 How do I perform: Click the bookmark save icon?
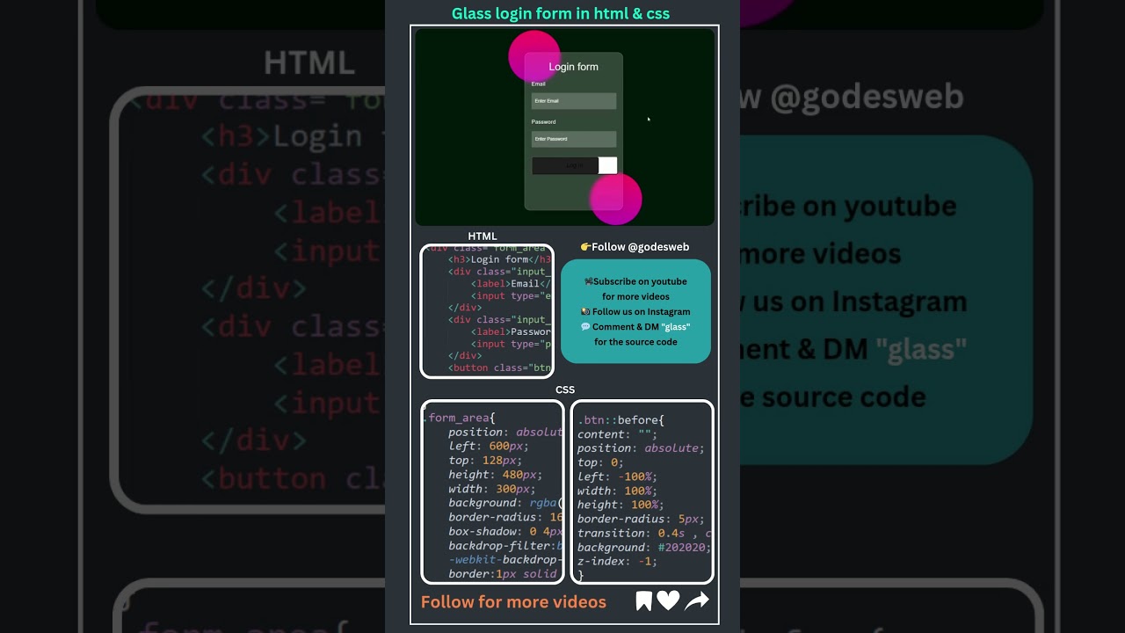click(x=644, y=601)
